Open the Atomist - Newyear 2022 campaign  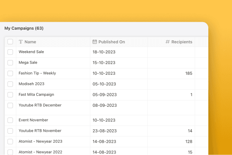40,152
